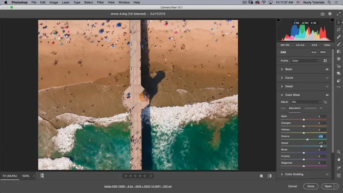Click the Aquas saturation slider handle

(321, 146)
